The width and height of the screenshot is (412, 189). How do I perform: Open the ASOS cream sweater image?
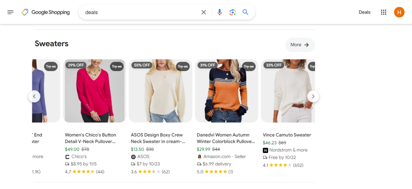[x=161, y=91]
